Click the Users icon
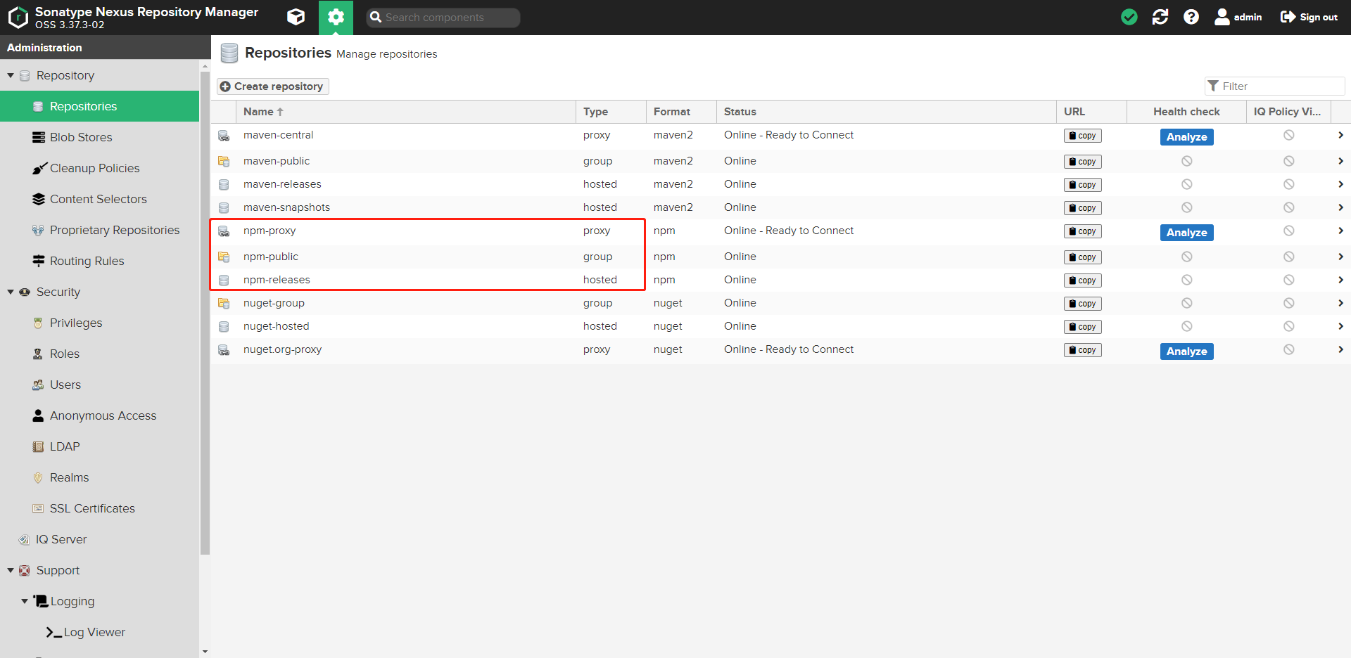 pos(38,385)
